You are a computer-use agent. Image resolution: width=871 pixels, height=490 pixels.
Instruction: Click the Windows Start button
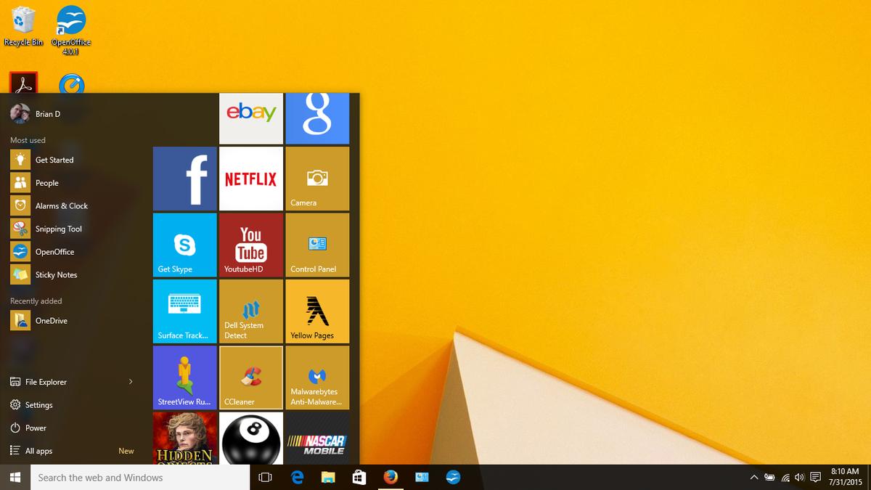[x=15, y=477]
